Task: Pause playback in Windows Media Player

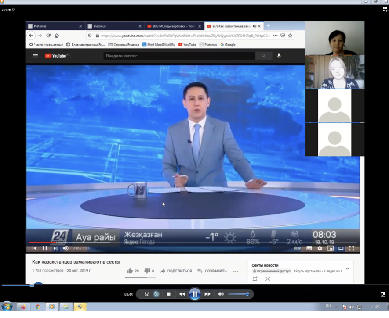Action: [x=195, y=294]
